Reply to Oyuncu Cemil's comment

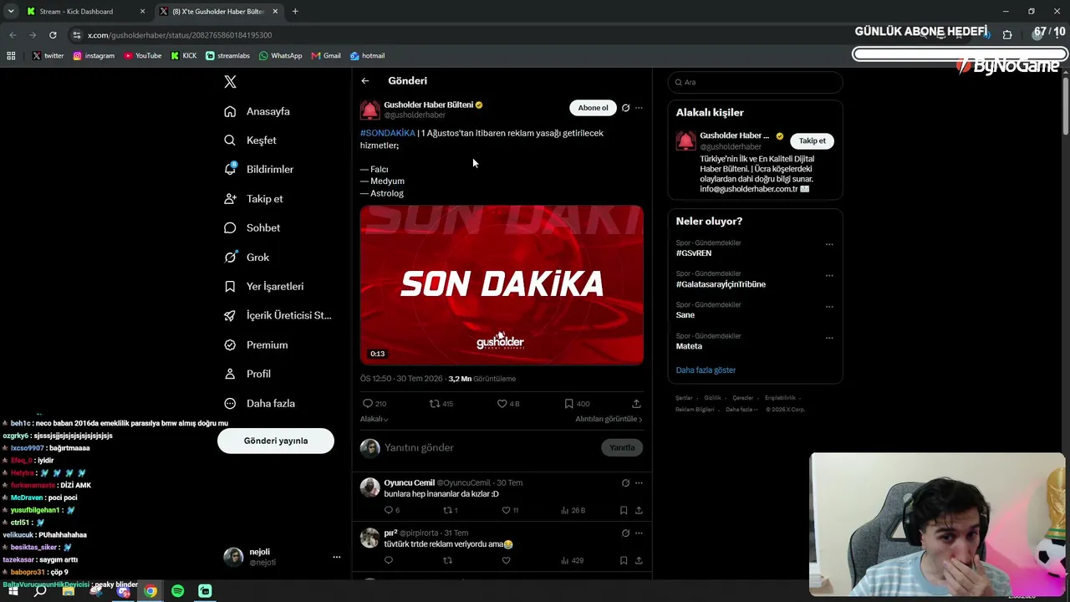point(388,510)
